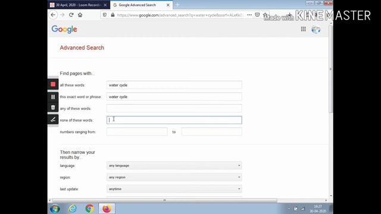Click the 'Then narrow your results by...' text

click(77, 155)
